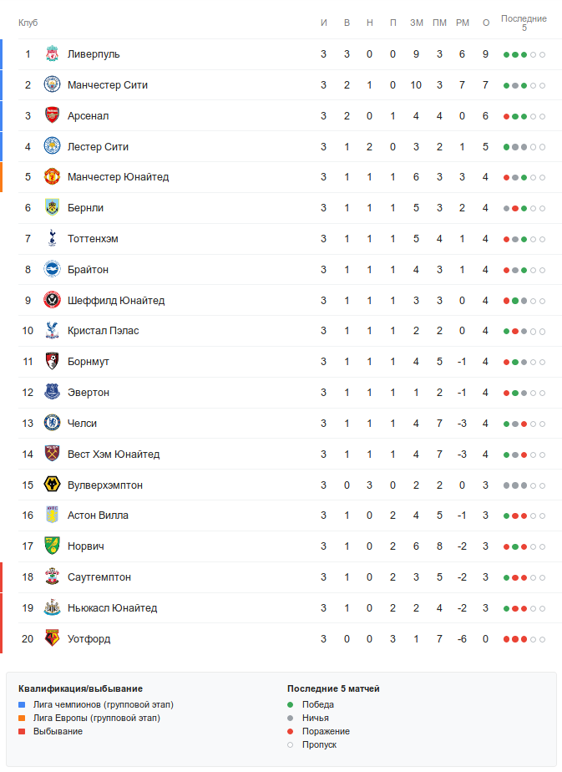Click the Последние 5 column header
This screenshot has height=772, width=562.
524,23
